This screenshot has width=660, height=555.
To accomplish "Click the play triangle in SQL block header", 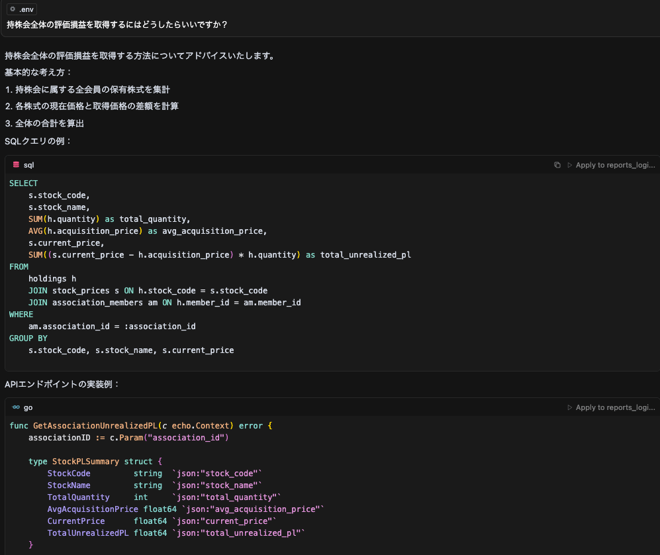I will coord(569,165).
